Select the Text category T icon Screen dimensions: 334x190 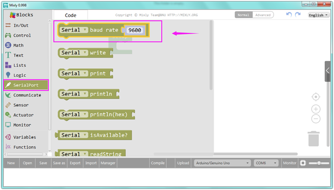[x=8, y=55]
